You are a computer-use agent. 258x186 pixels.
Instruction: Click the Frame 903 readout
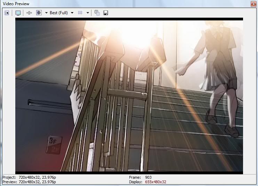coord(140,177)
